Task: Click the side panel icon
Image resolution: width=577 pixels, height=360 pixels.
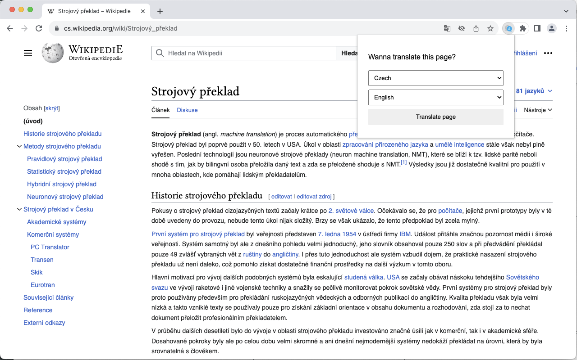Action: [x=537, y=28]
